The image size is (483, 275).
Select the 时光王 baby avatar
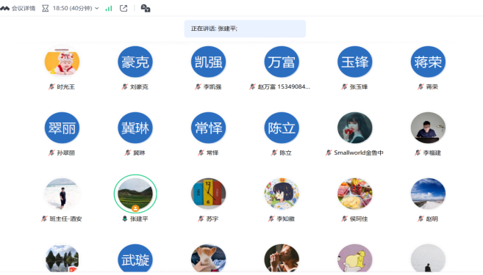[x=62, y=62]
